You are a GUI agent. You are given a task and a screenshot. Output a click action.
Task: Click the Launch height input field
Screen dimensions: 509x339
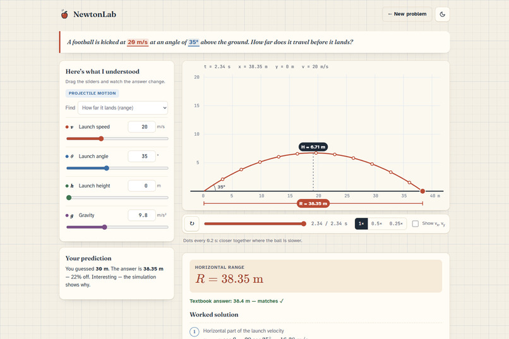point(141,186)
